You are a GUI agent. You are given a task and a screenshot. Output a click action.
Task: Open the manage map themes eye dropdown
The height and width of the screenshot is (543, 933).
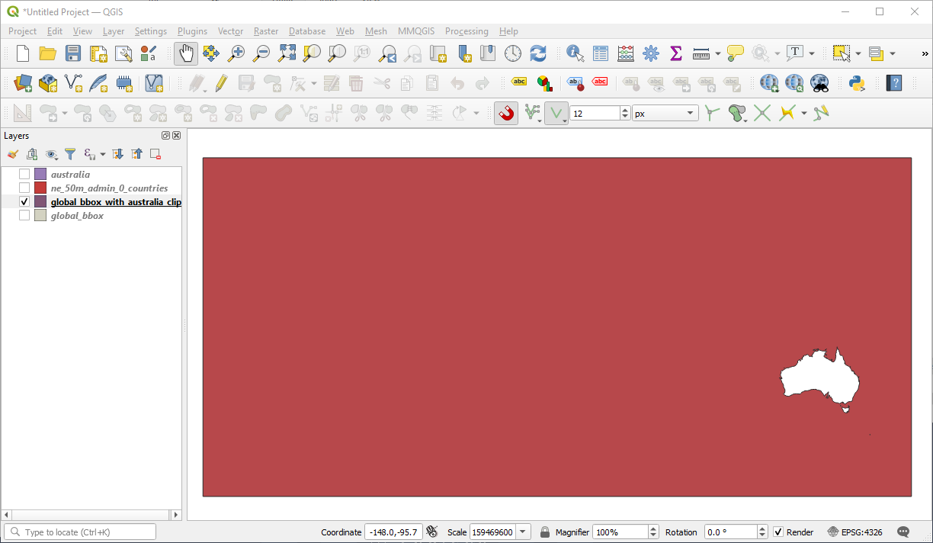(x=52, y=154)
